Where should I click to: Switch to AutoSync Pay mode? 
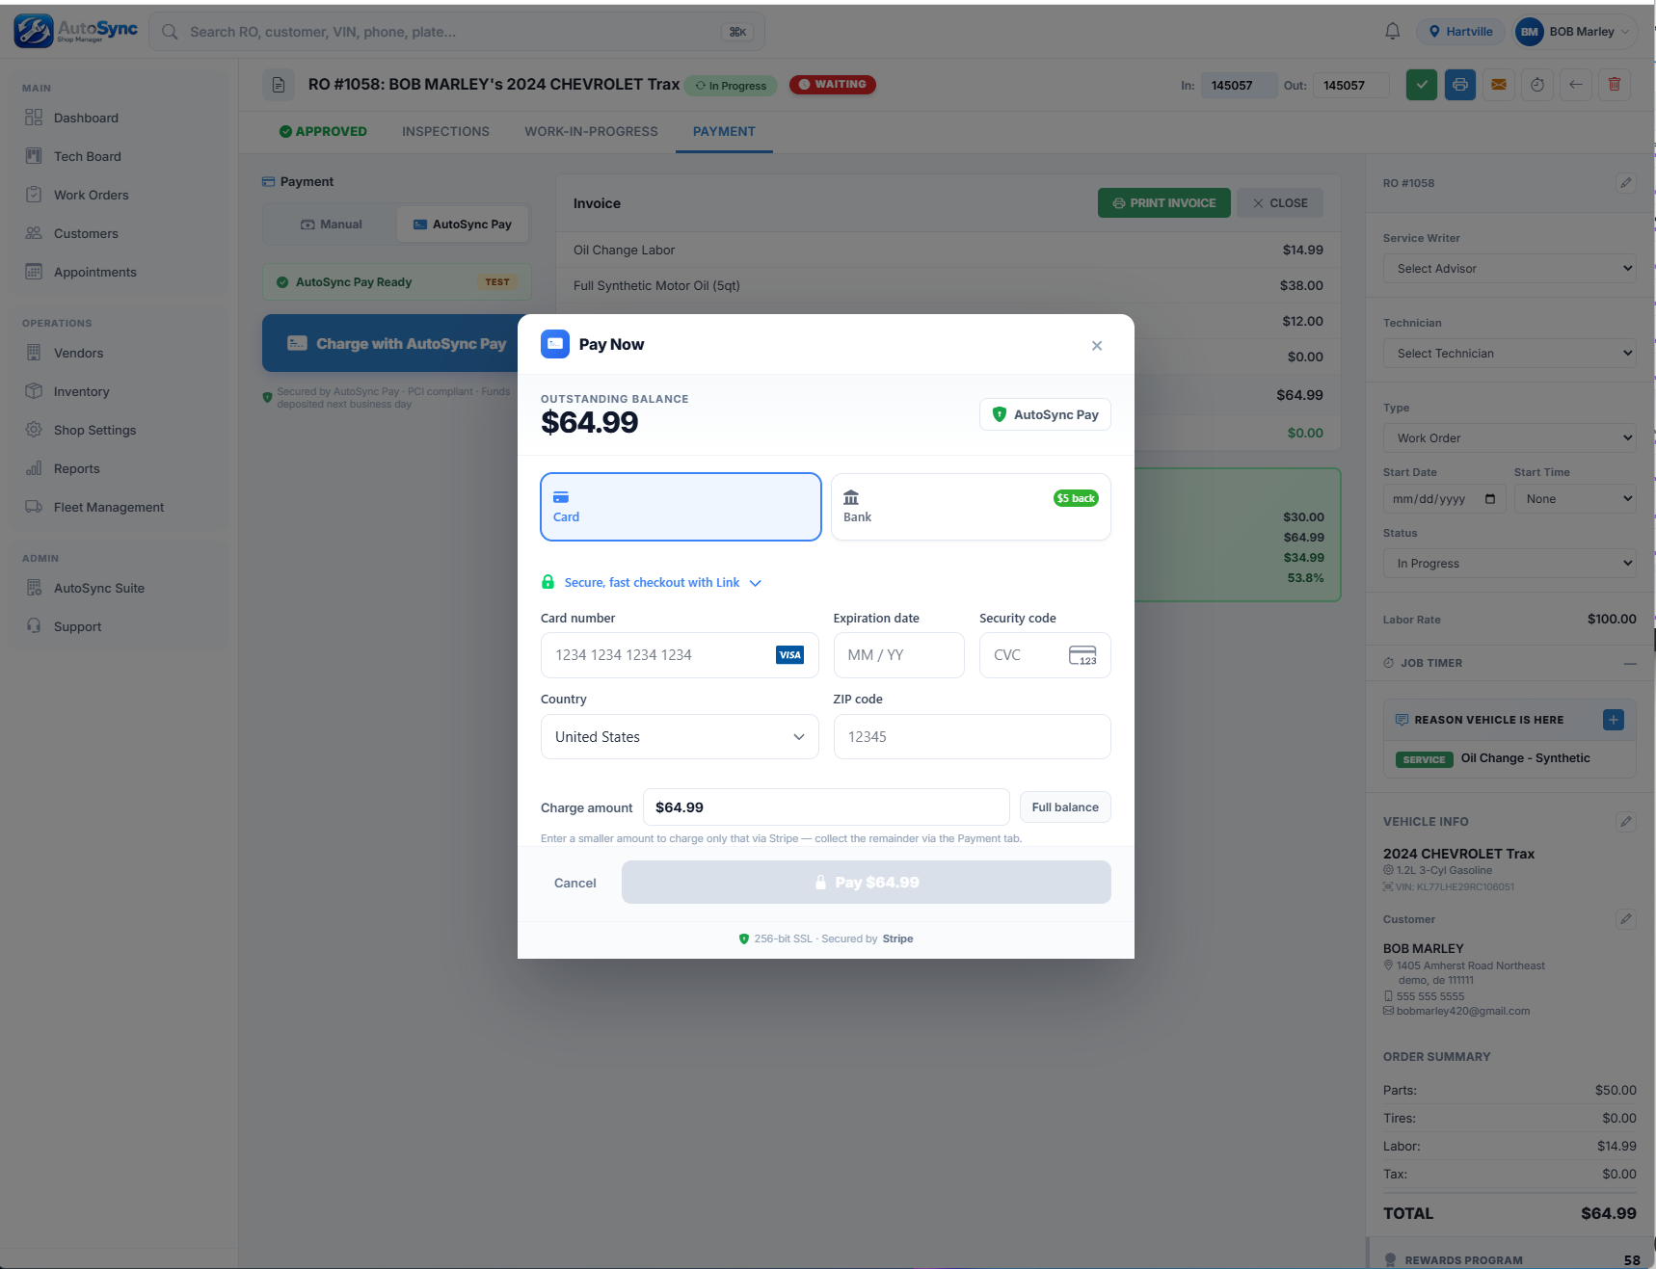(463, 225)
